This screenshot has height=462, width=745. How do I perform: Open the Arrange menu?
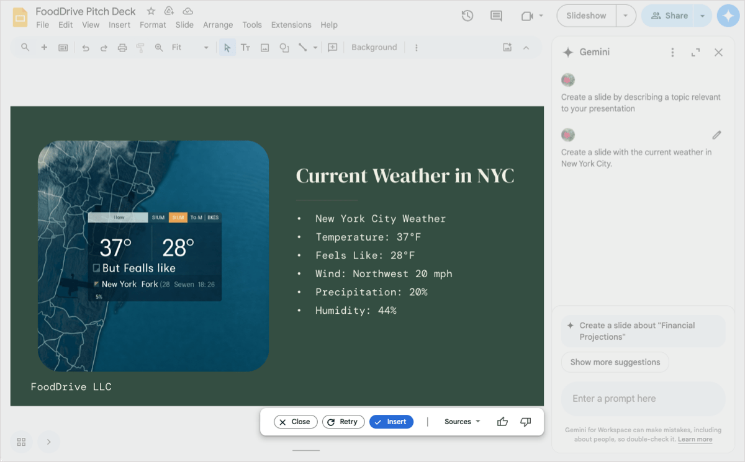coord(218,25)
